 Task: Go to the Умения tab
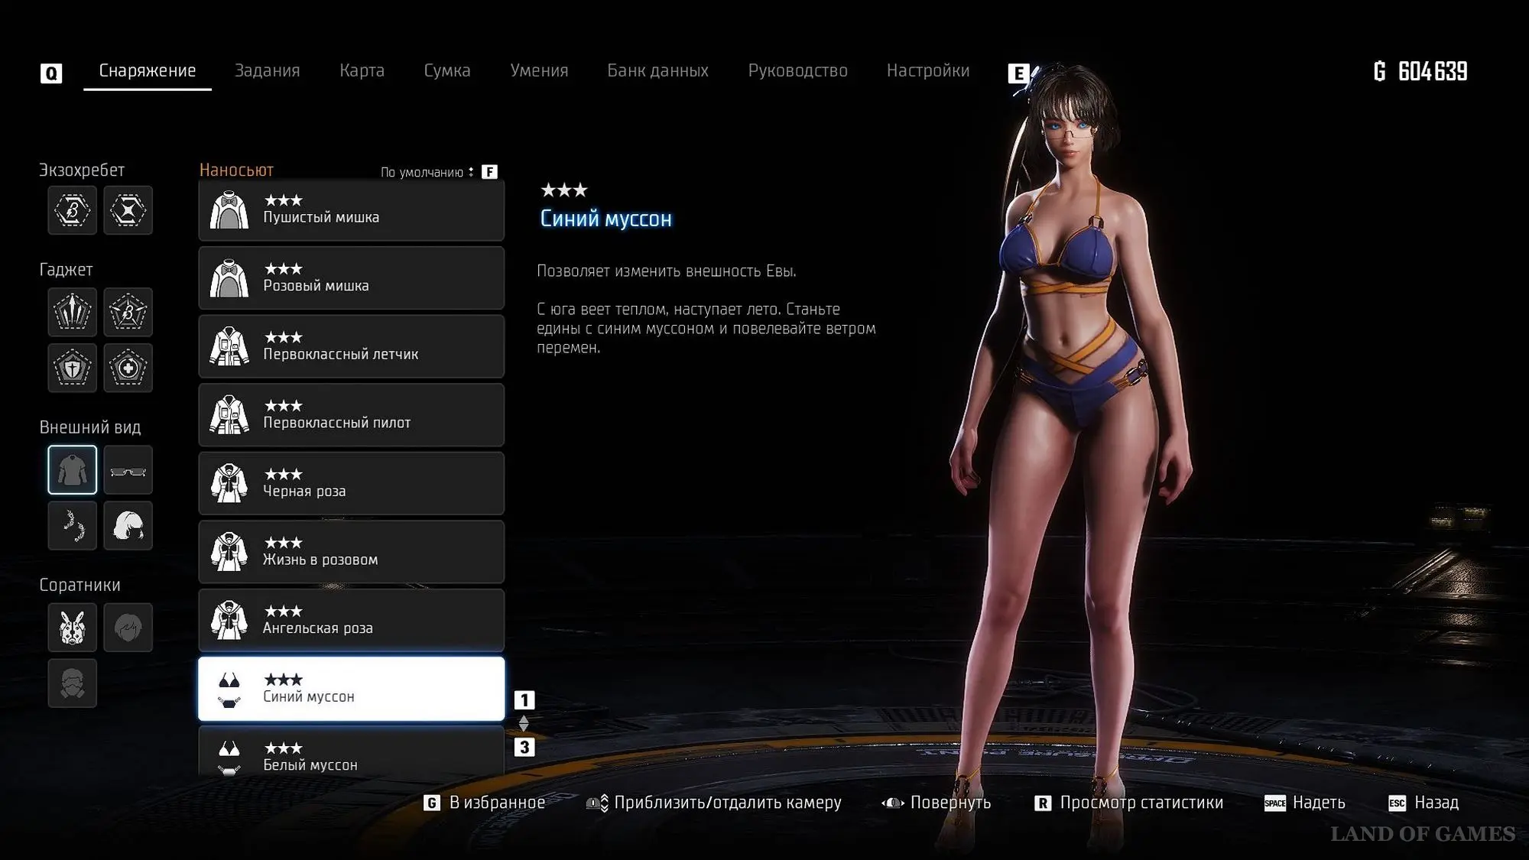[539, 70]
